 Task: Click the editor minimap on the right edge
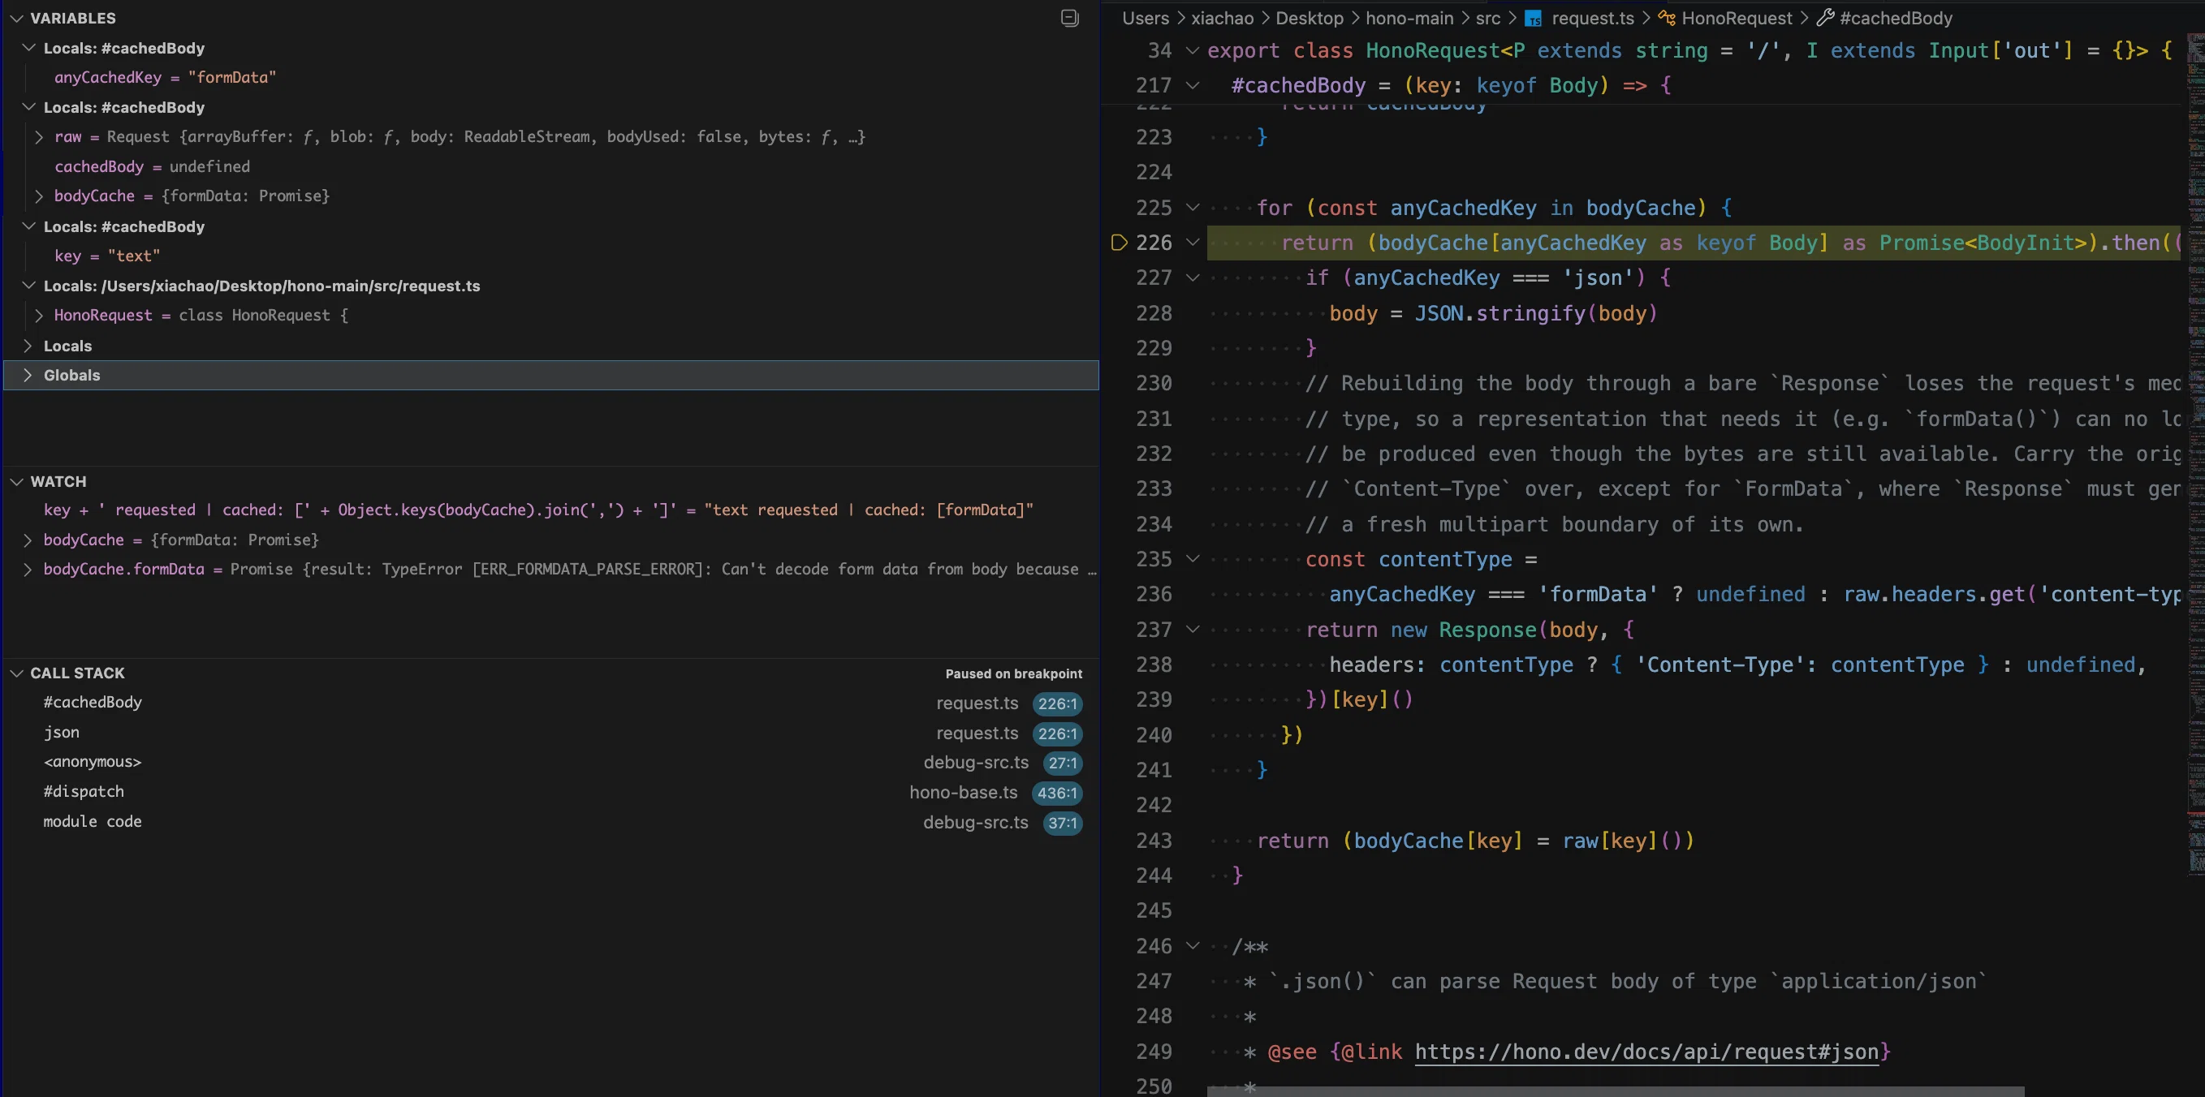pos(2195,454)
